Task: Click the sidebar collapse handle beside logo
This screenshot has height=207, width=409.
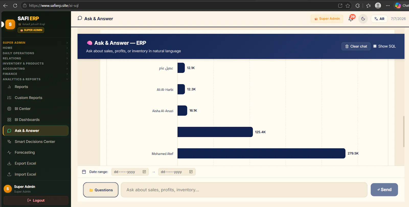Action: coord(2,24)
